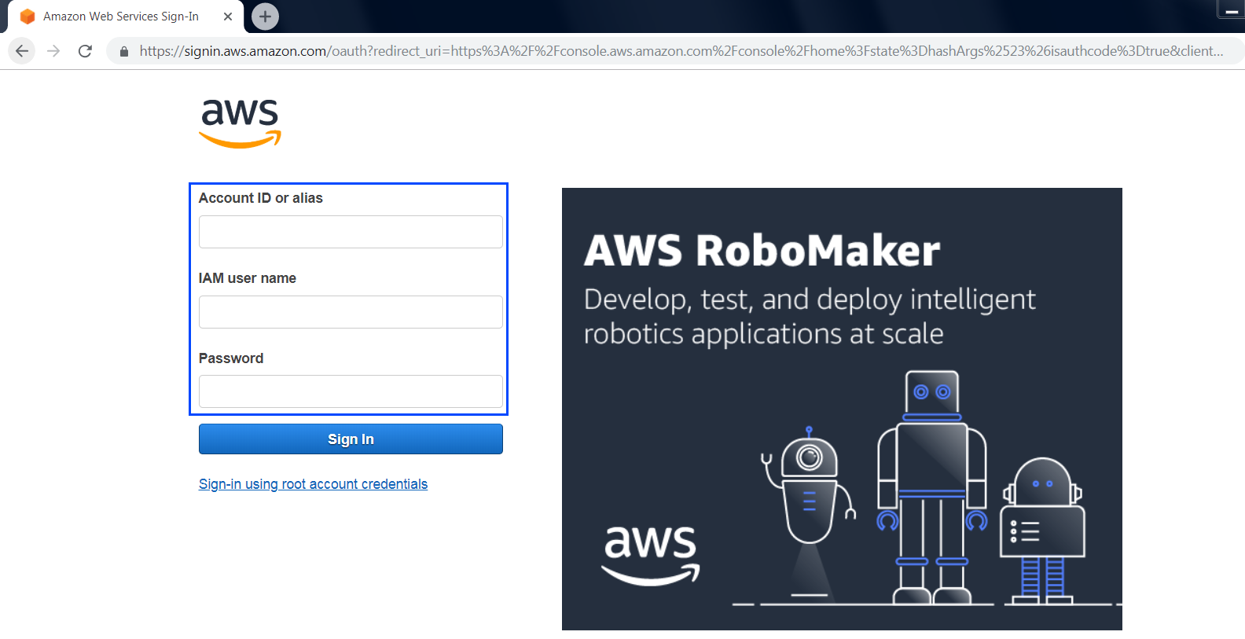Focus the Account ID or alias field
The width and height of the screenshot is (1245, 639).
click(351, 232)
